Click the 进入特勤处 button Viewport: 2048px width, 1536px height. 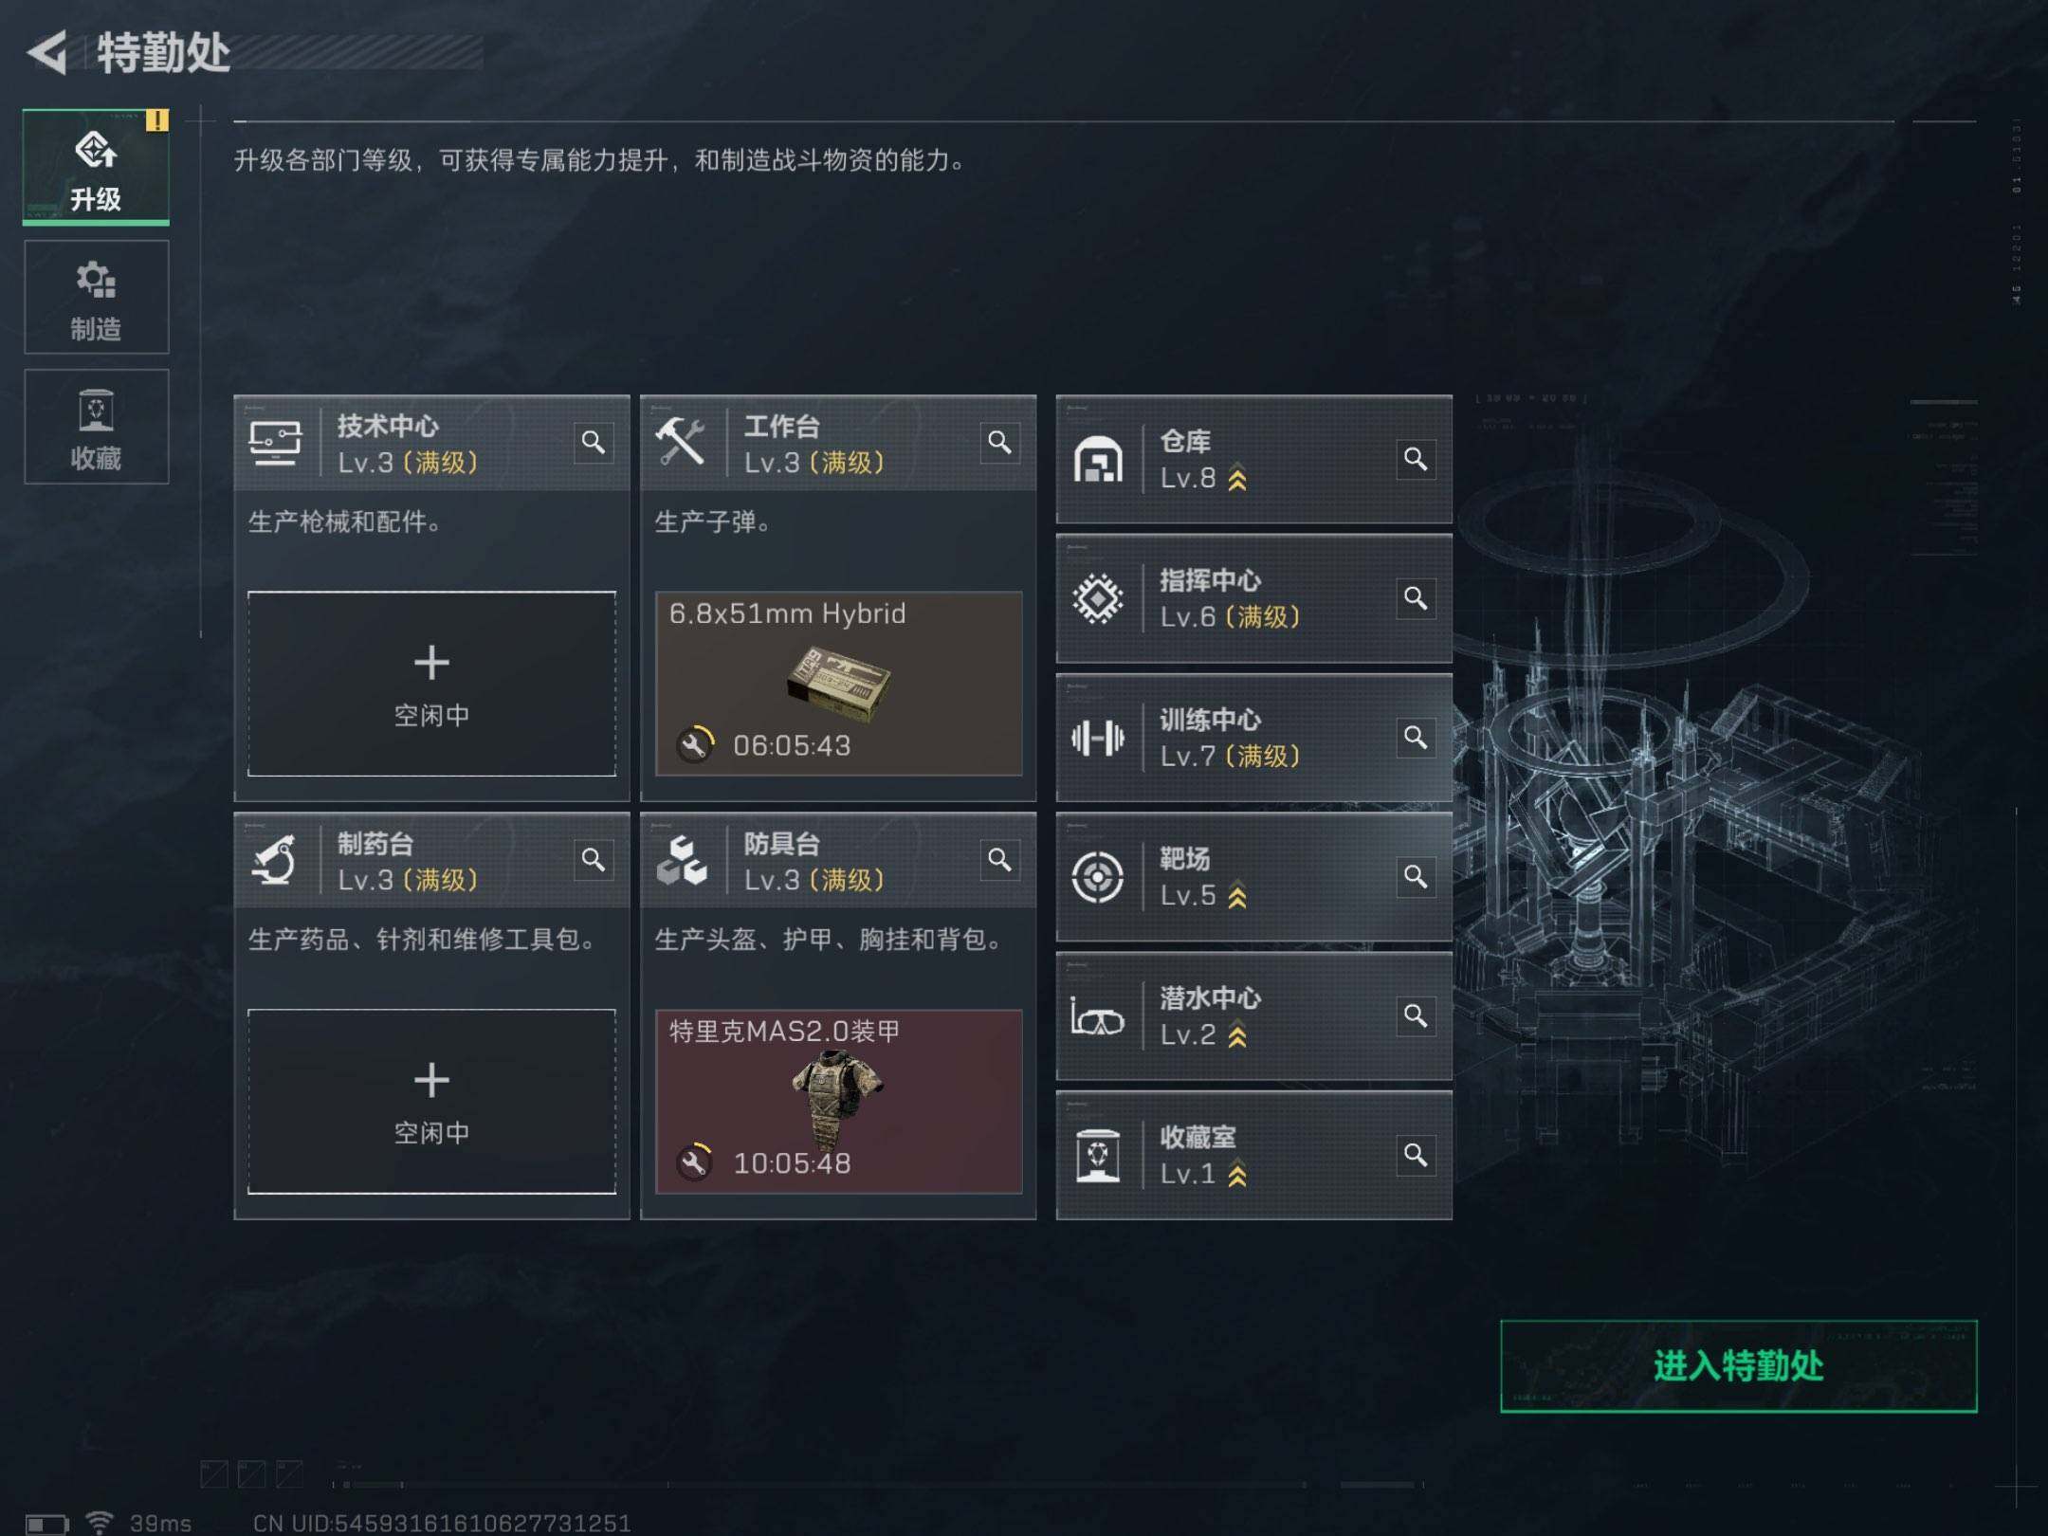[1739, 1365]
